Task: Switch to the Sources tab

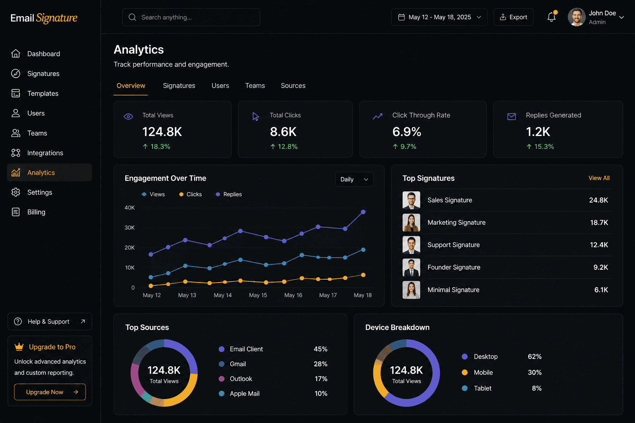Action: tap(293, 86)
